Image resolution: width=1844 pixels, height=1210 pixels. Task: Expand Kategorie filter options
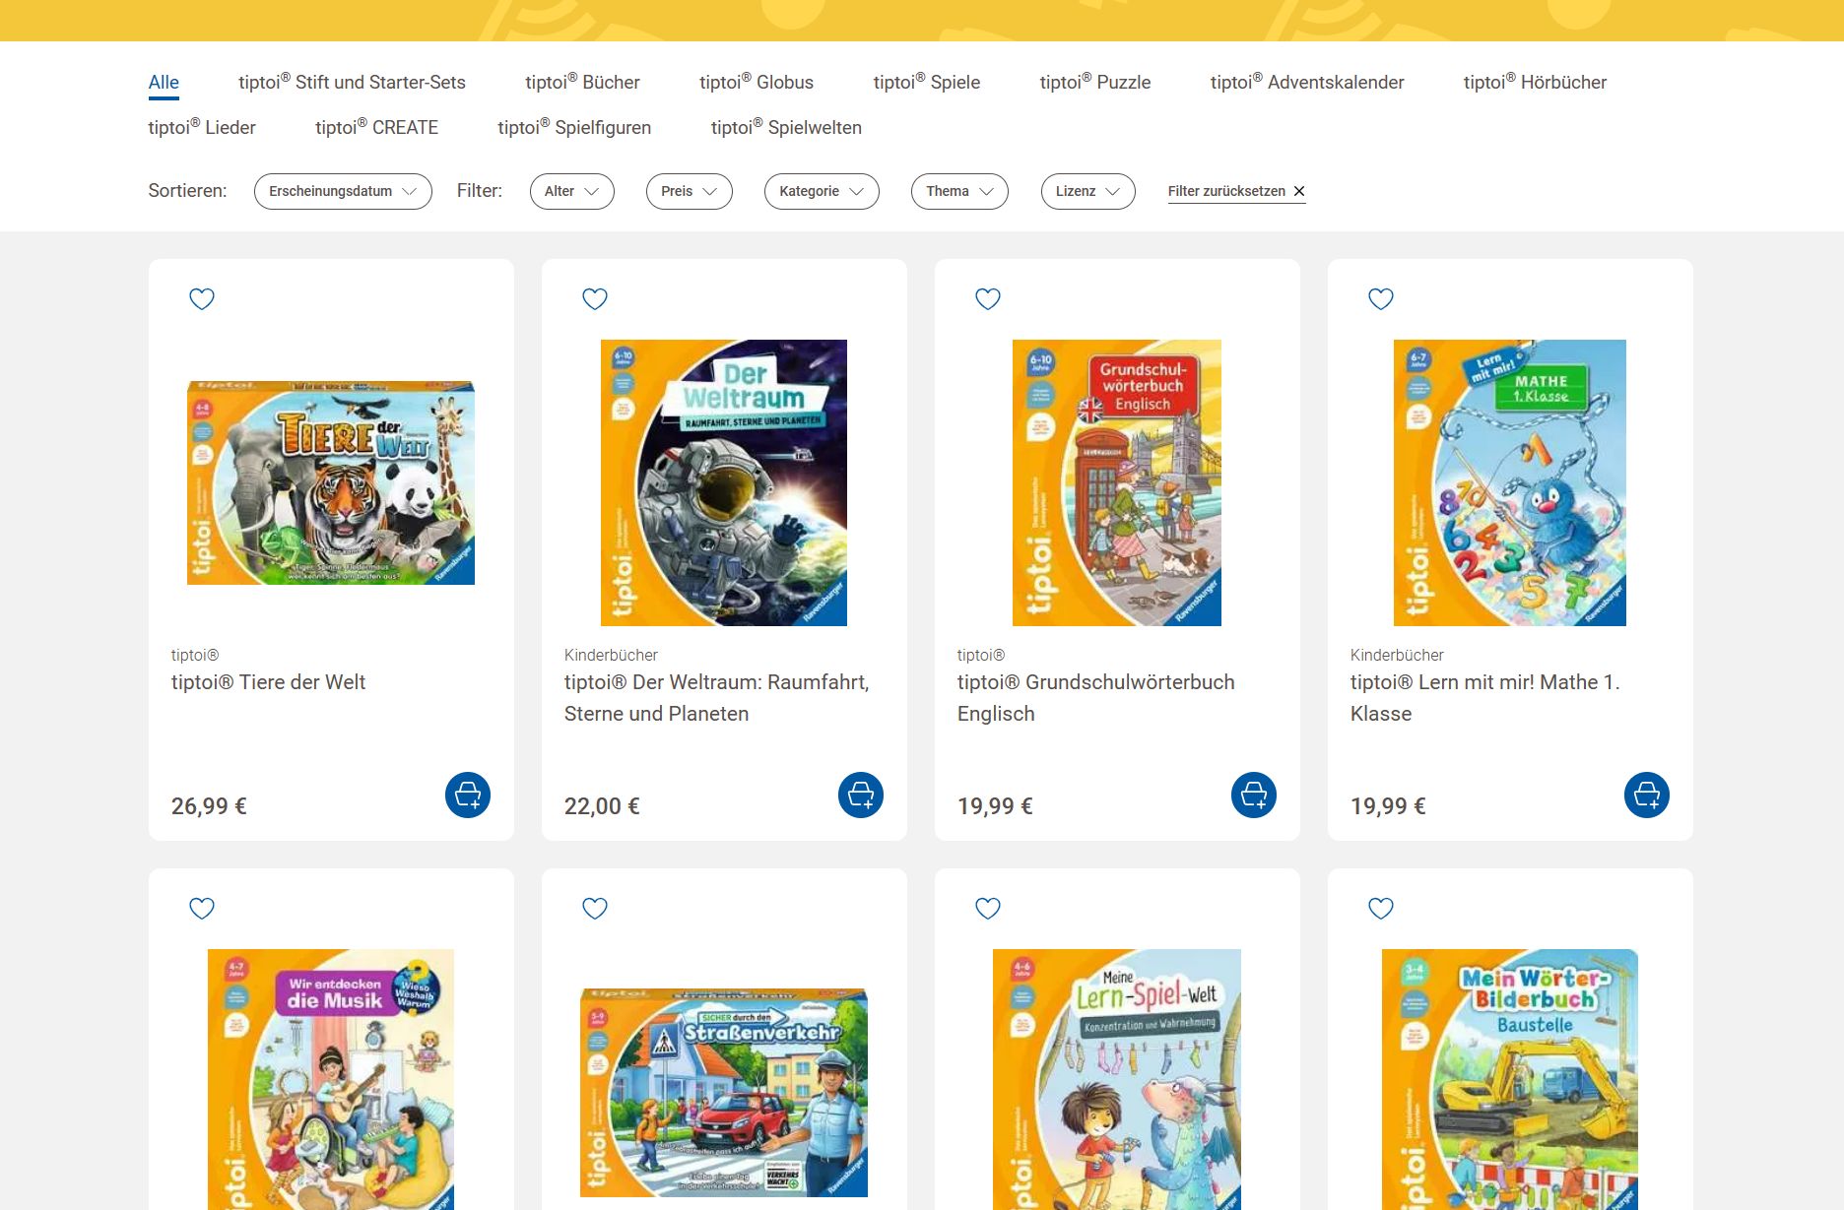(x=822, y=191)
